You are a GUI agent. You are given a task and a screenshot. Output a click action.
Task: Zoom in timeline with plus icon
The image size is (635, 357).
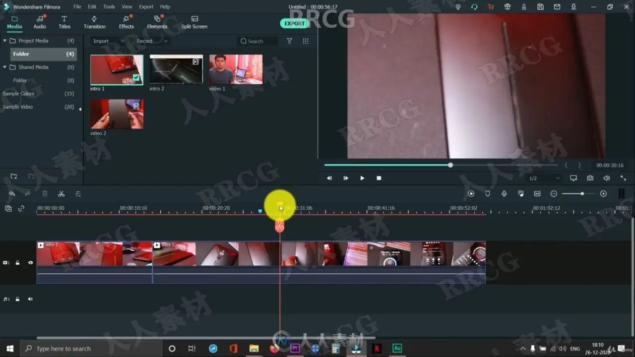pos(603,194)
